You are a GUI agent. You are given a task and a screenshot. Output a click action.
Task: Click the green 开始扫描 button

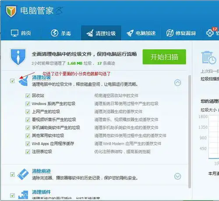164,57
